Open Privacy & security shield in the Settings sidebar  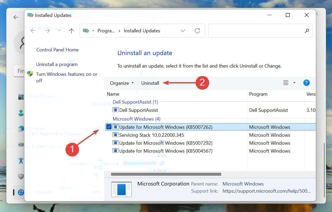(21, 176)
